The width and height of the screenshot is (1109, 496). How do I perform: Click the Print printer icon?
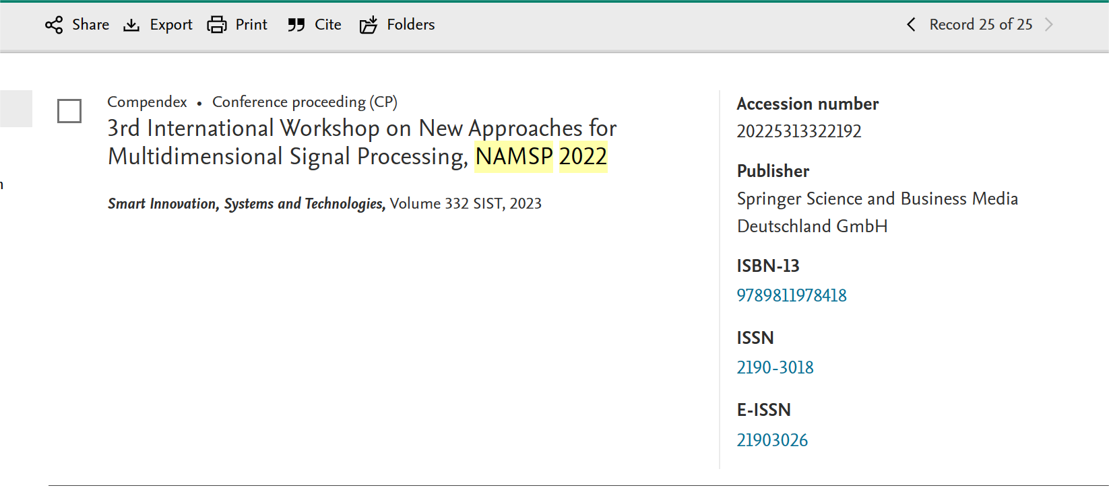click(x=217, y=25)
